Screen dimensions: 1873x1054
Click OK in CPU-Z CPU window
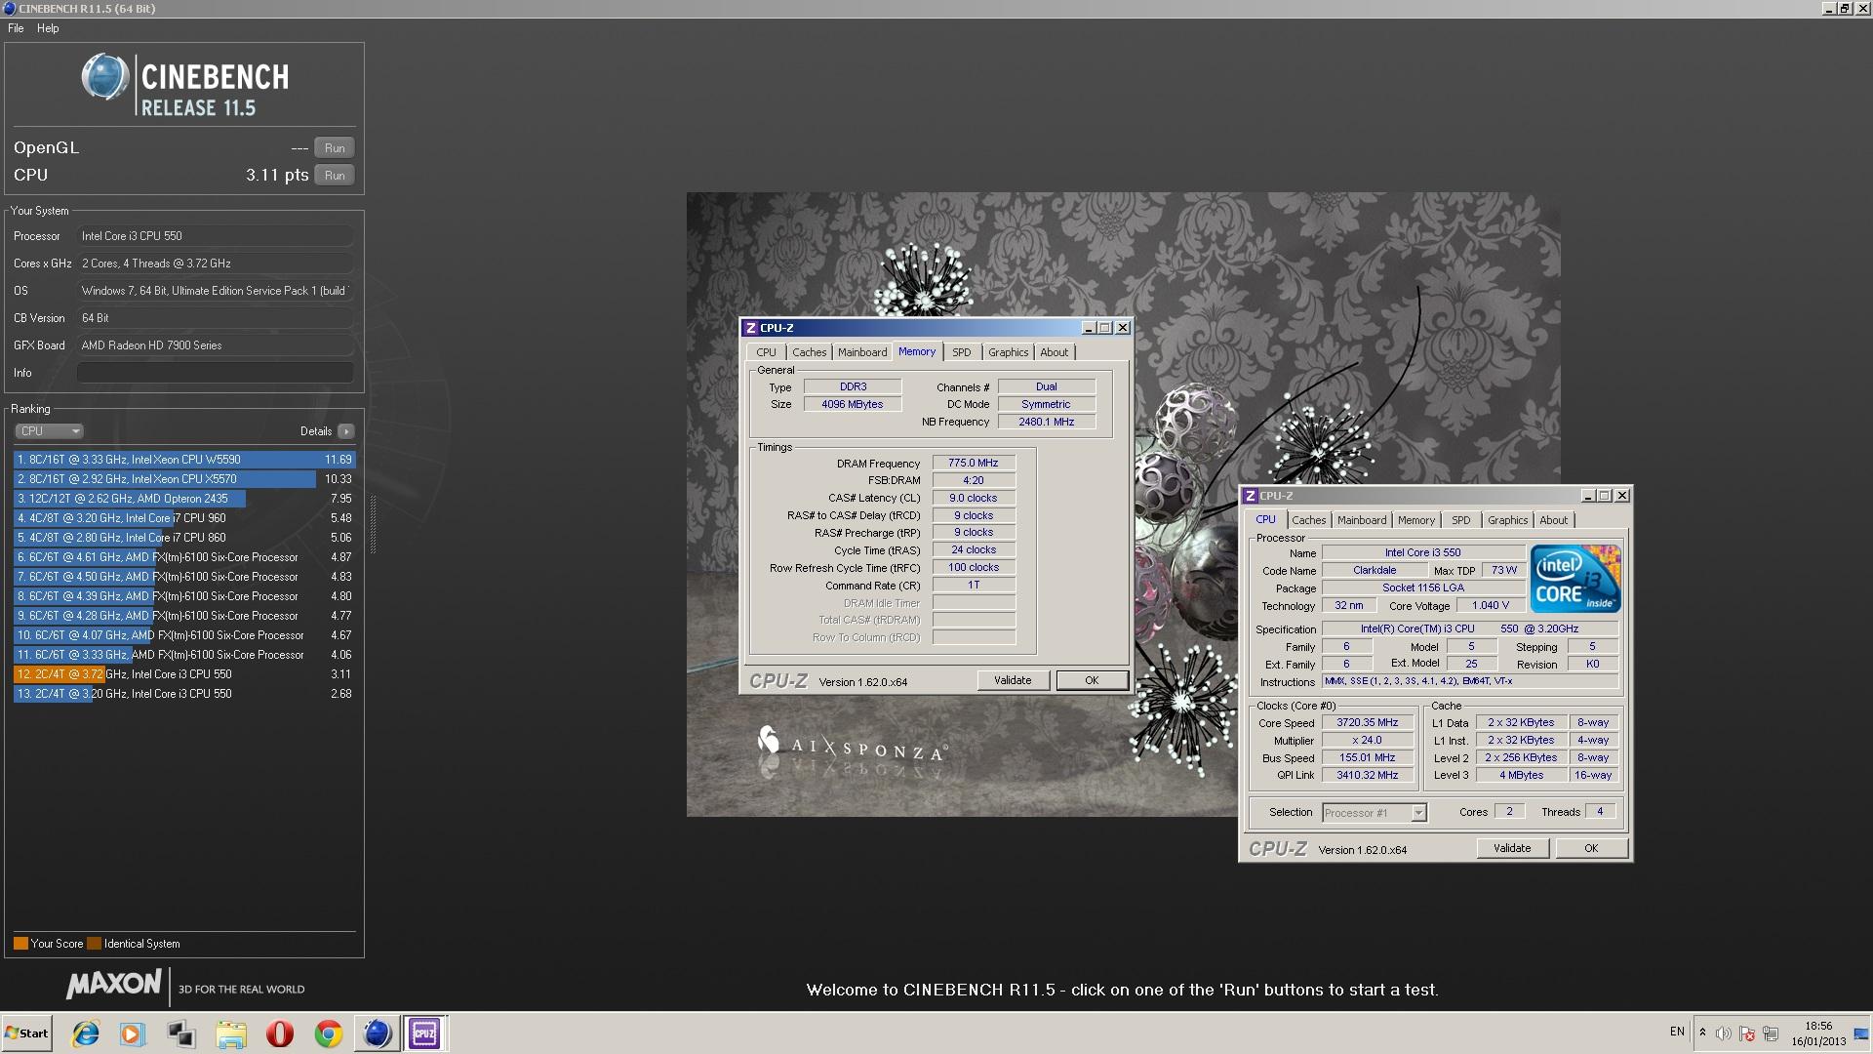(x=1591, y=848)
